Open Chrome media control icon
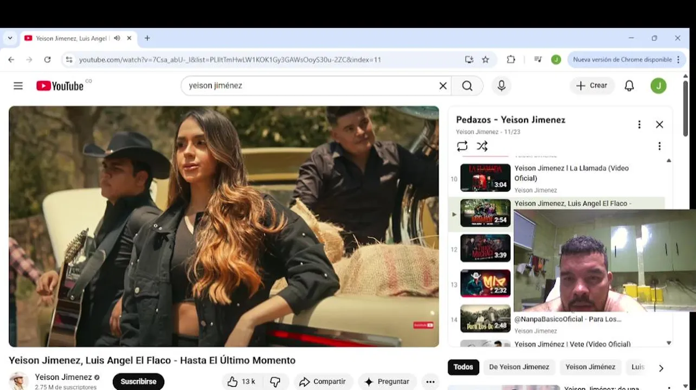The width and height of the screenshot is (696, 390). pyautogui.click(x=538, y=60)
